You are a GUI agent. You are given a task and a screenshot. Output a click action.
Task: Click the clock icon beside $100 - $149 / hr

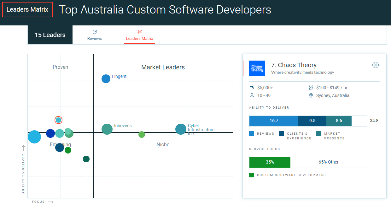(x=311, y=88)
